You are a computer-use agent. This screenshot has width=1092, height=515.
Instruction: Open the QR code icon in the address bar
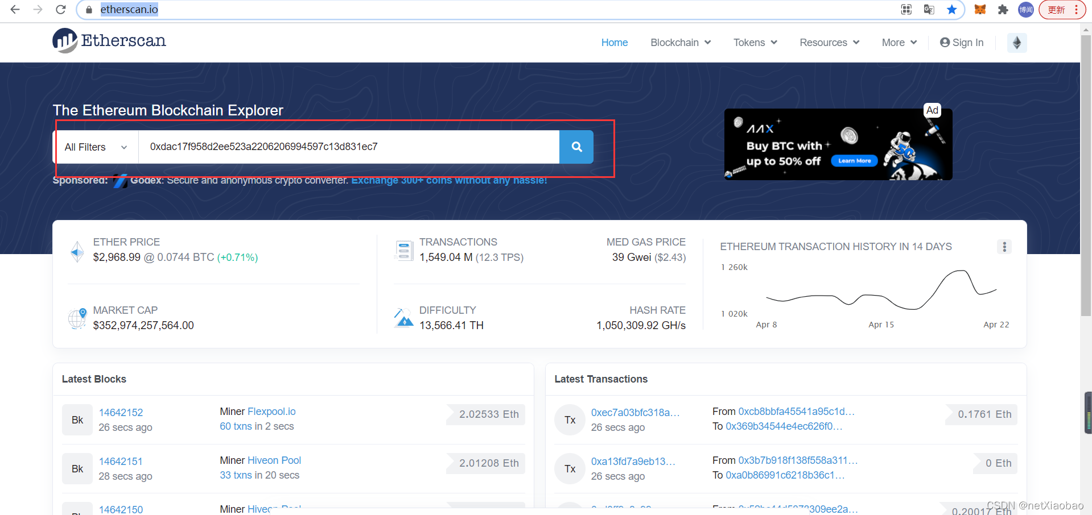(906, 10)
